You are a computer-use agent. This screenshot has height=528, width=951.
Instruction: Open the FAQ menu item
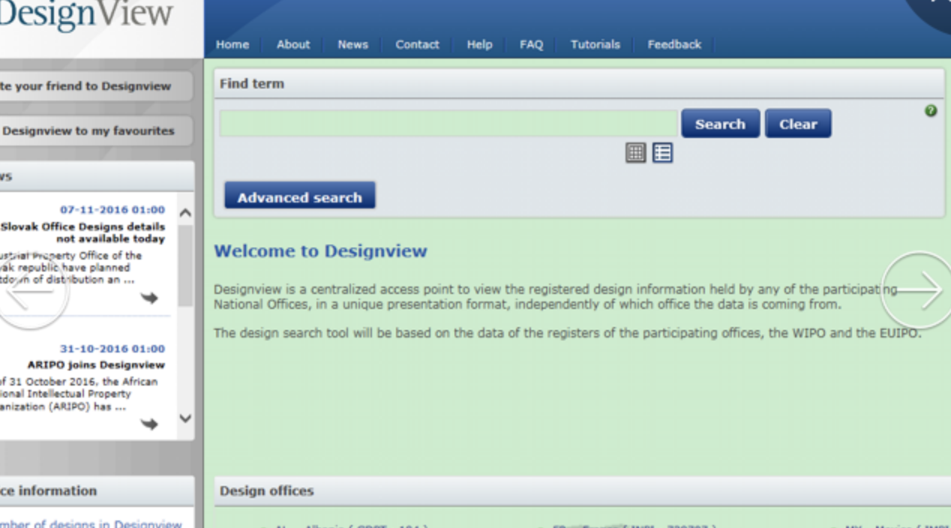531,44
